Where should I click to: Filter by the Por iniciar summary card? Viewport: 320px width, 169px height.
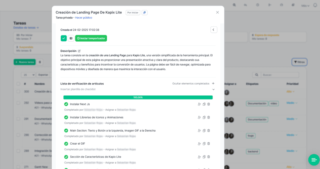click(x=32, y=37)
